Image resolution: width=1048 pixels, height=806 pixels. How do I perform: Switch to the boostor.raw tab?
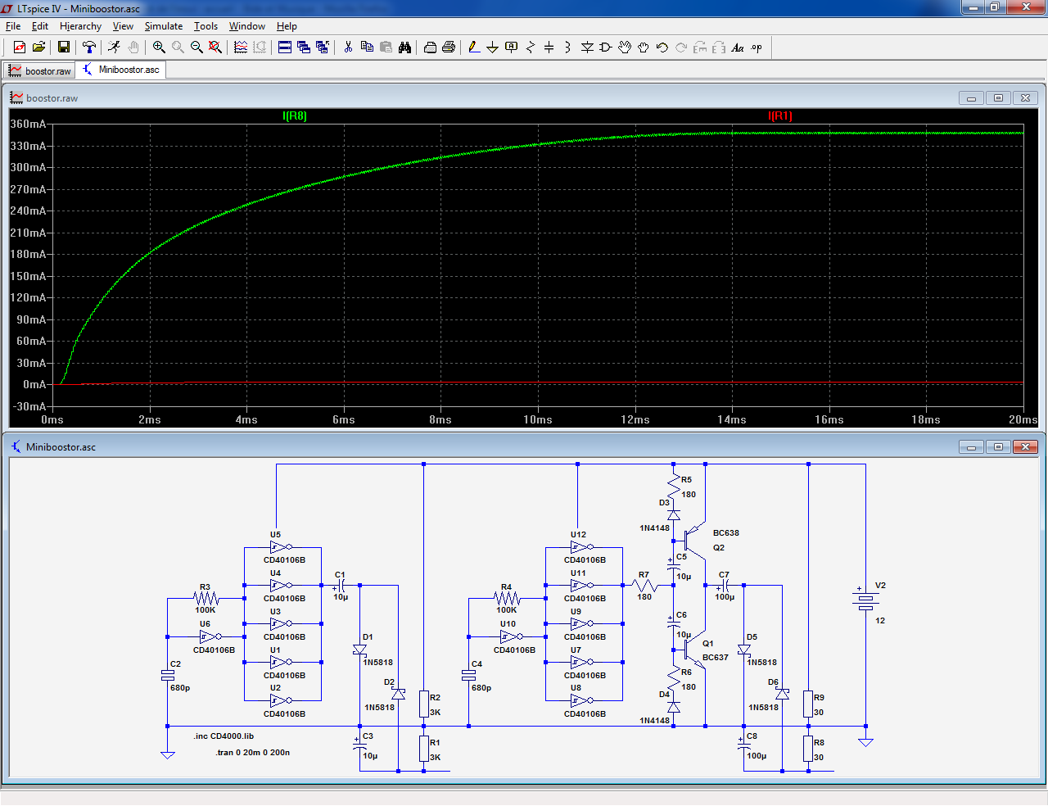pyautogui.click(x=39, y=71)
